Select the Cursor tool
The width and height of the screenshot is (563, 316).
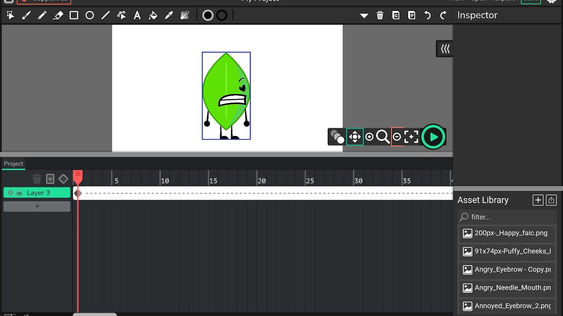coord(10,16)
